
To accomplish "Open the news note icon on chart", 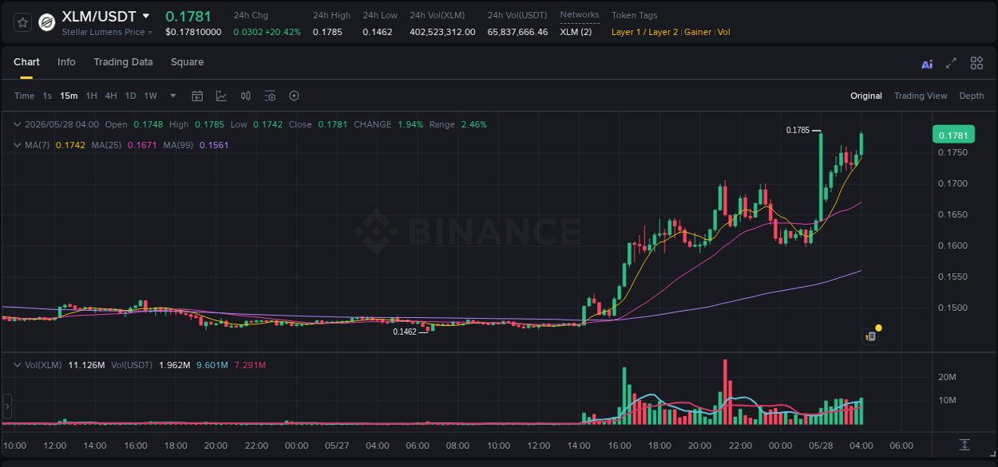I will click(x=871, y=336).
